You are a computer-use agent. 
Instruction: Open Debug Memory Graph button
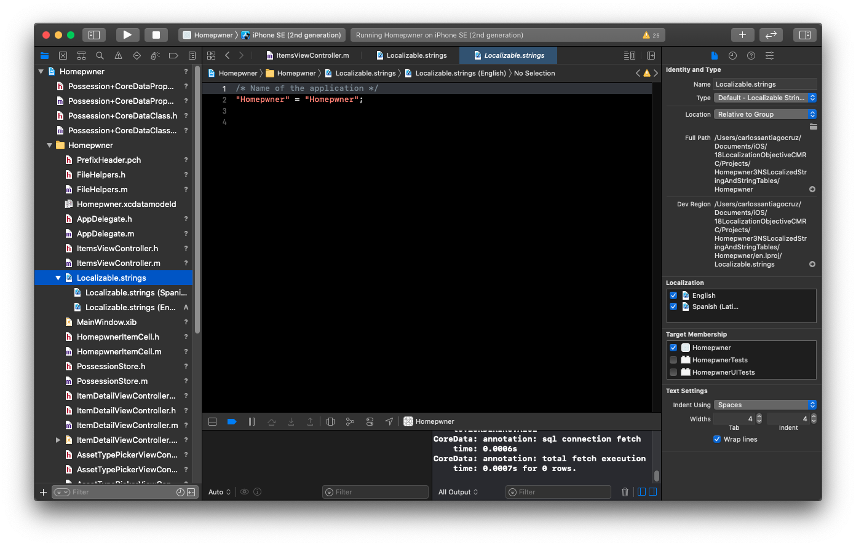tap(350, 421)
